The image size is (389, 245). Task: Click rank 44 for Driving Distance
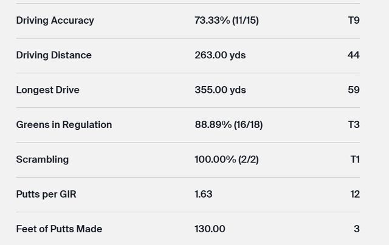[353, 55]
